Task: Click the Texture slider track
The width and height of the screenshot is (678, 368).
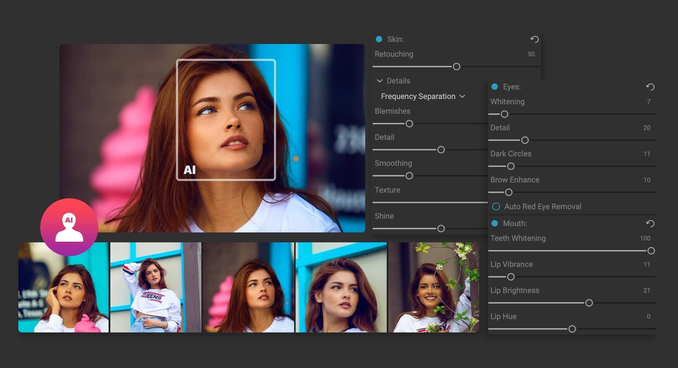Action: click(430, 202)
